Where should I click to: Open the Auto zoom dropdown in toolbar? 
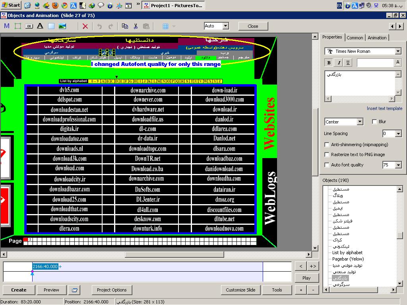point(226,26)
